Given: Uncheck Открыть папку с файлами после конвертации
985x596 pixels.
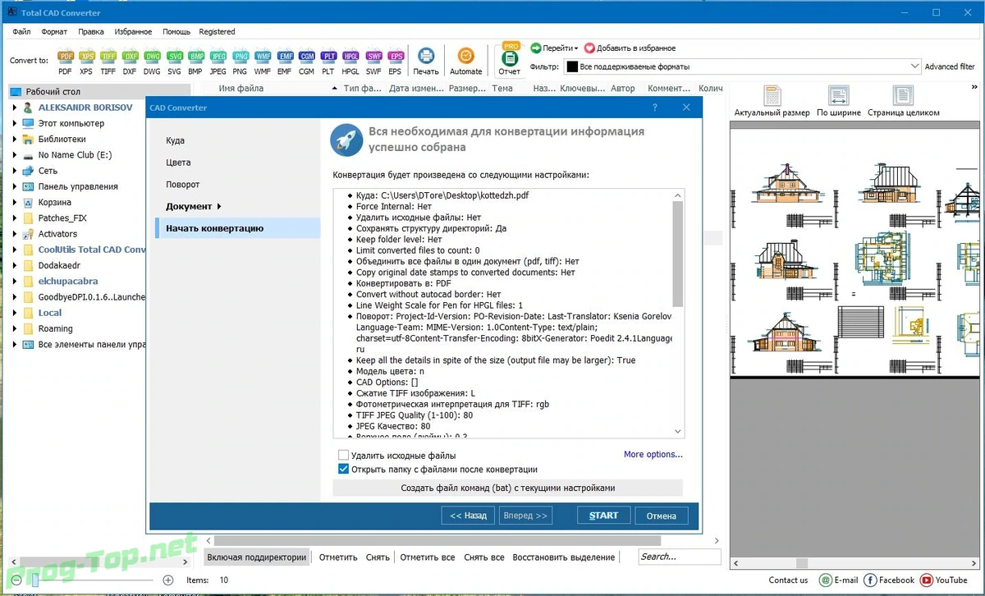Looking at the screenshot, I should 343,470.
